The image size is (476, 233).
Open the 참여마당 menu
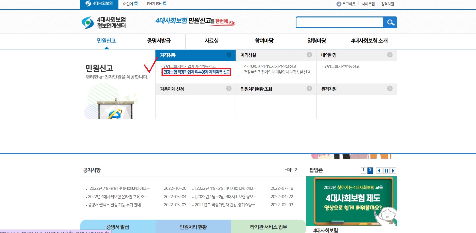click(264, 41)
